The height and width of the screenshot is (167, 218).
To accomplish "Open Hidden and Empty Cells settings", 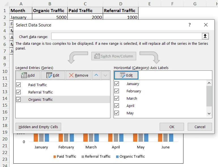I will 38,127.
